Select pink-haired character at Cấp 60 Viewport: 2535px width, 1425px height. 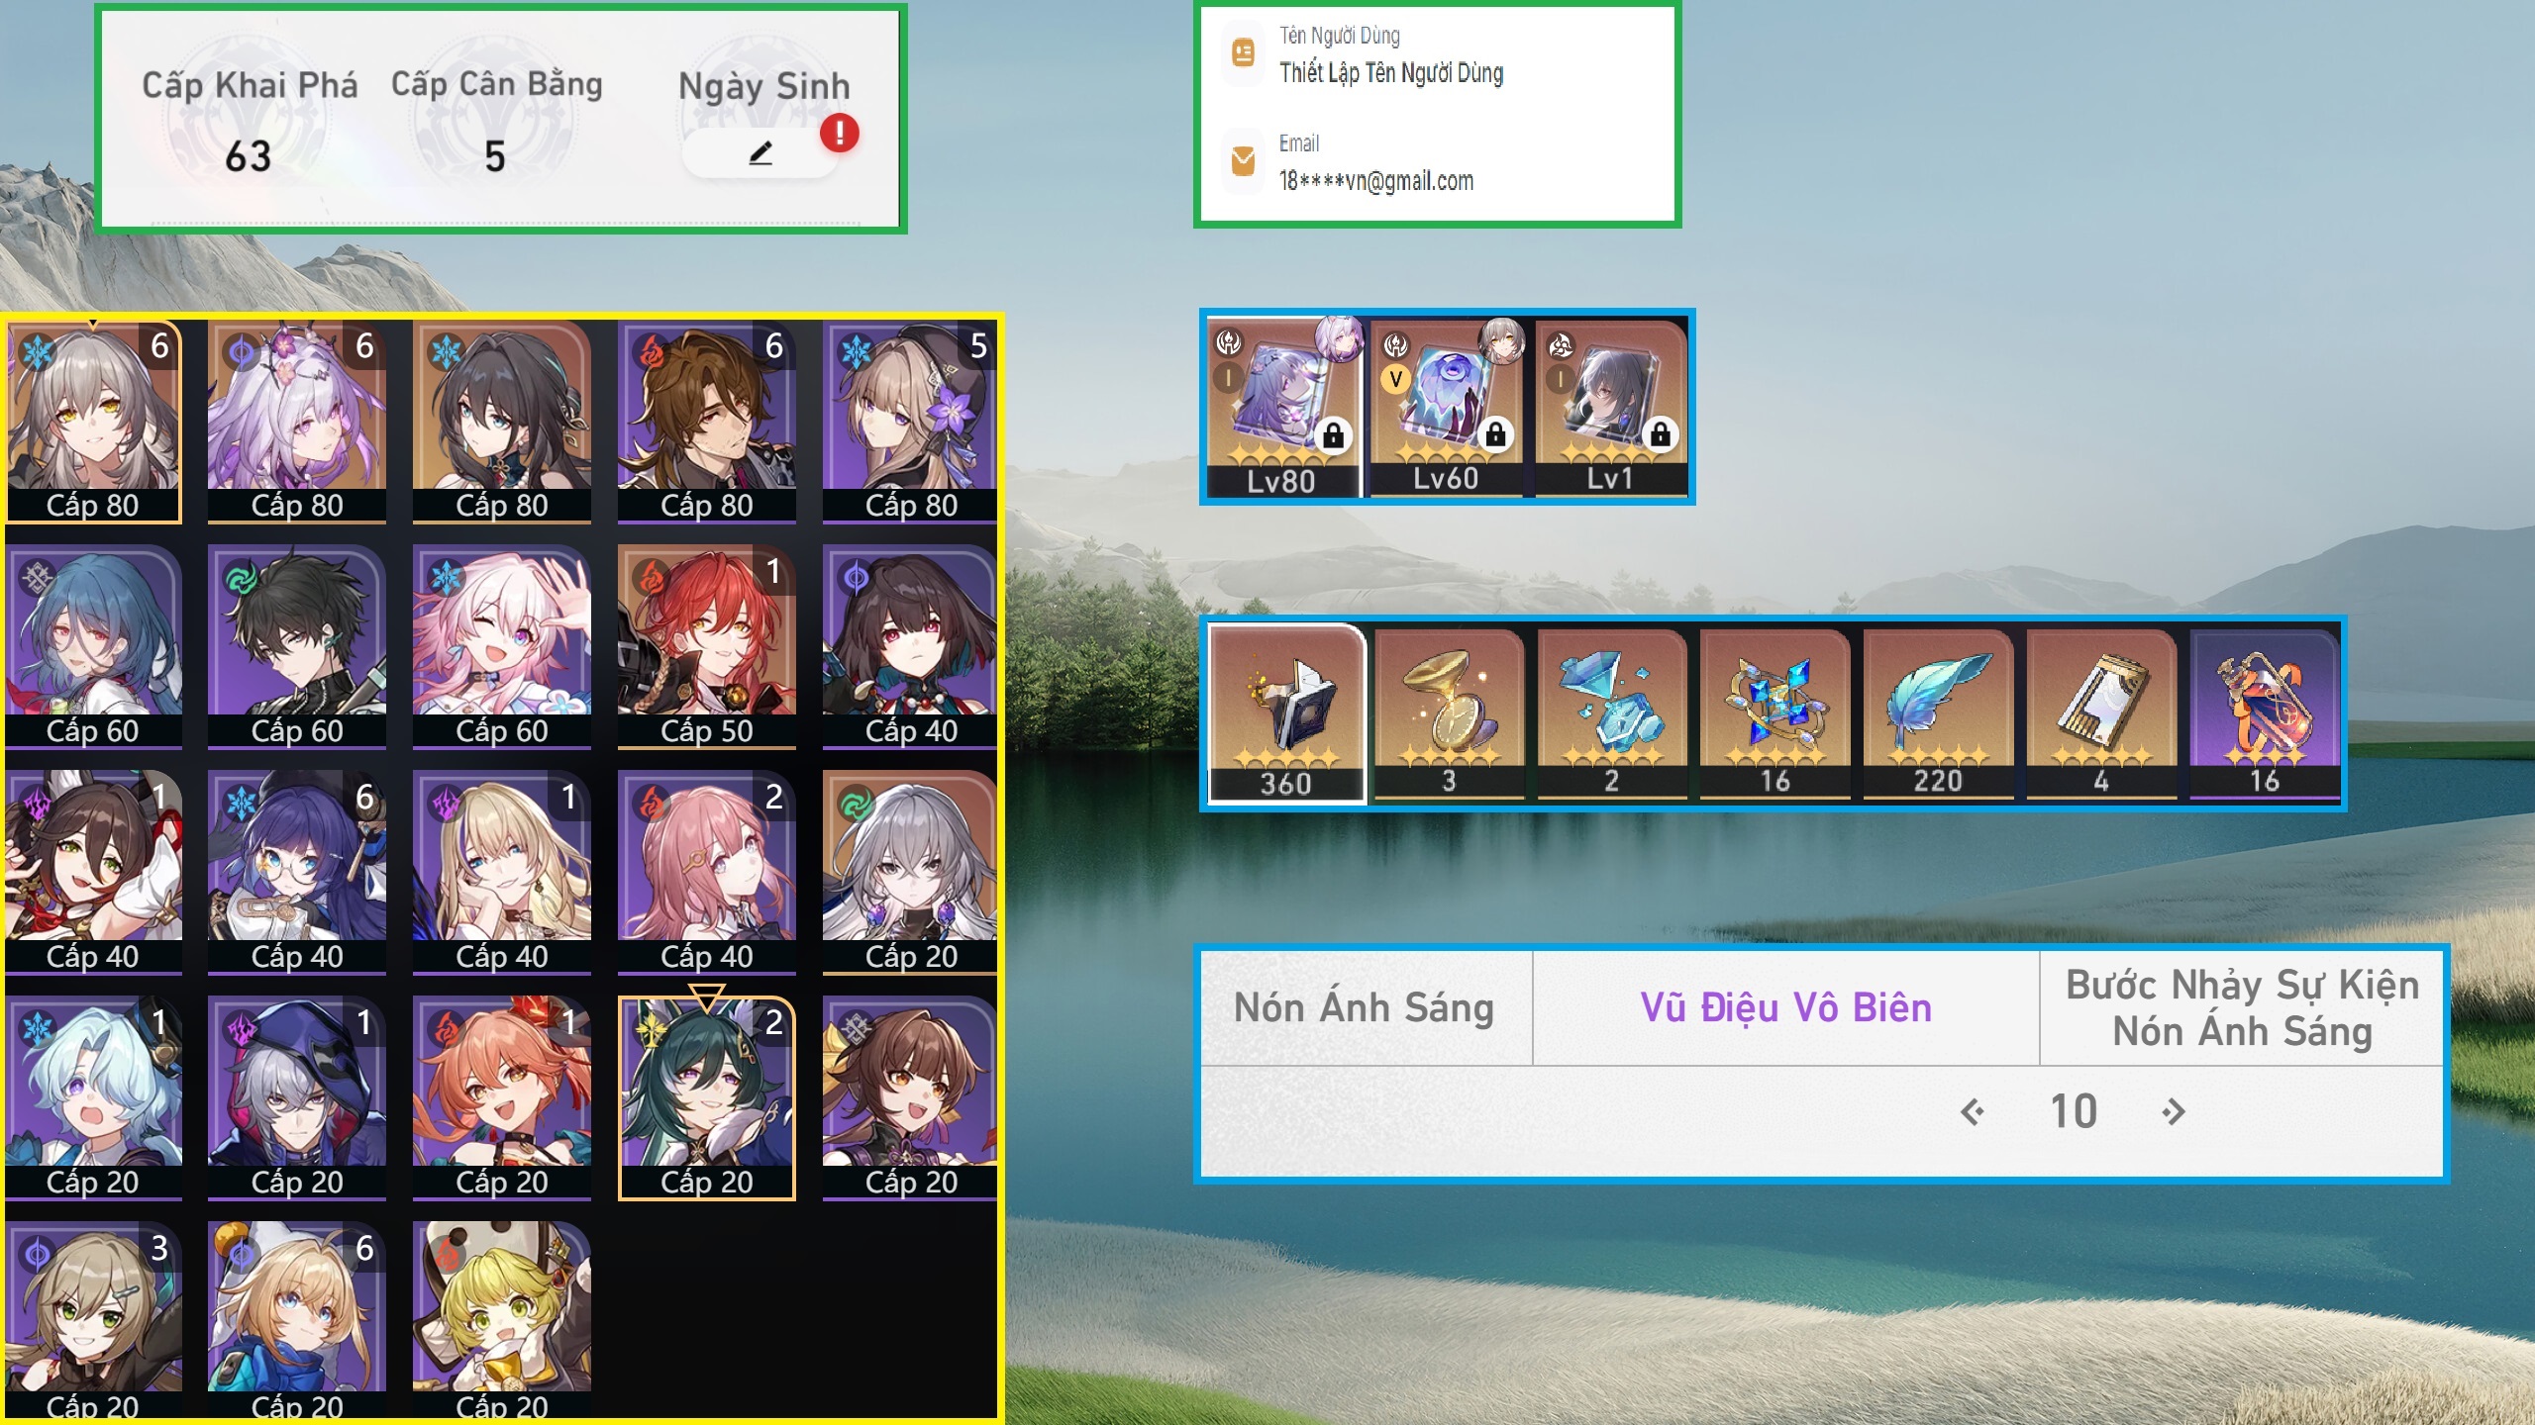pyautogui.click(x=501, y=645)
